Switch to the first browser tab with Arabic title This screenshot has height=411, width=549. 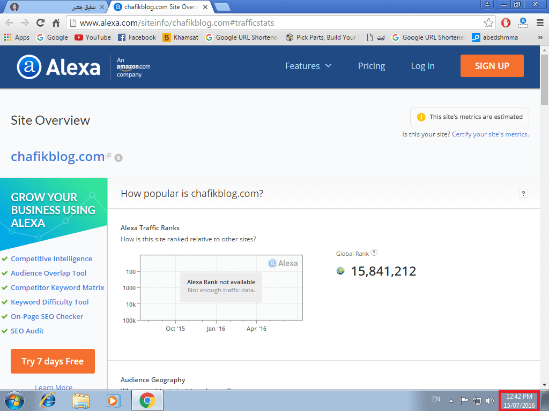[56, 7]
